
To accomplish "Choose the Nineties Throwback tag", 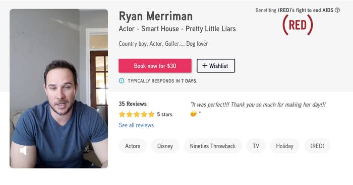I will [x=213, y=146].
